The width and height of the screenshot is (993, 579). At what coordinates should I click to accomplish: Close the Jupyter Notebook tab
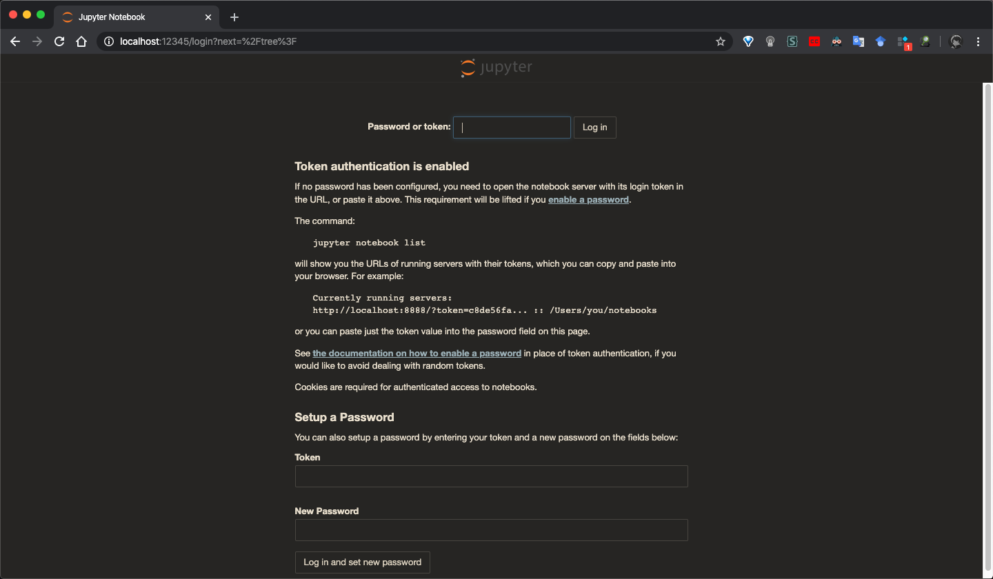pos(208,17)
